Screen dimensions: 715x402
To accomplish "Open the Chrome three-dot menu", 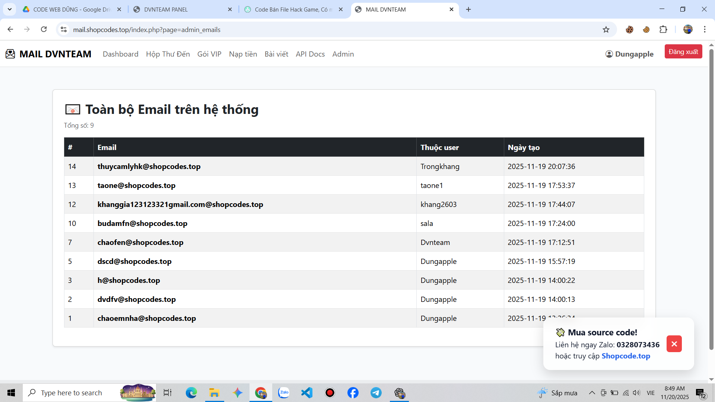I will coord(705,29).
